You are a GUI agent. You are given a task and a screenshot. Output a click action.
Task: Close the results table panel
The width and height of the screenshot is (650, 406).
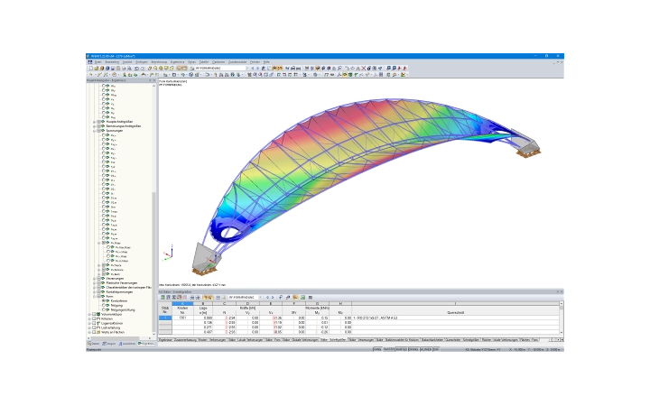[x=562, y=291]
